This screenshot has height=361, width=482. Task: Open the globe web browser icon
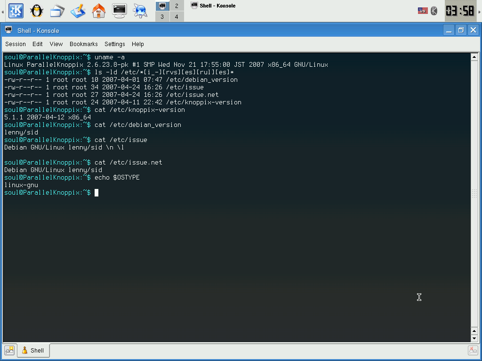[x=140, y=11]
